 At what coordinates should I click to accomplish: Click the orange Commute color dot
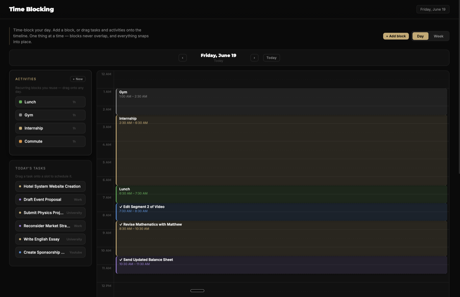20,141
